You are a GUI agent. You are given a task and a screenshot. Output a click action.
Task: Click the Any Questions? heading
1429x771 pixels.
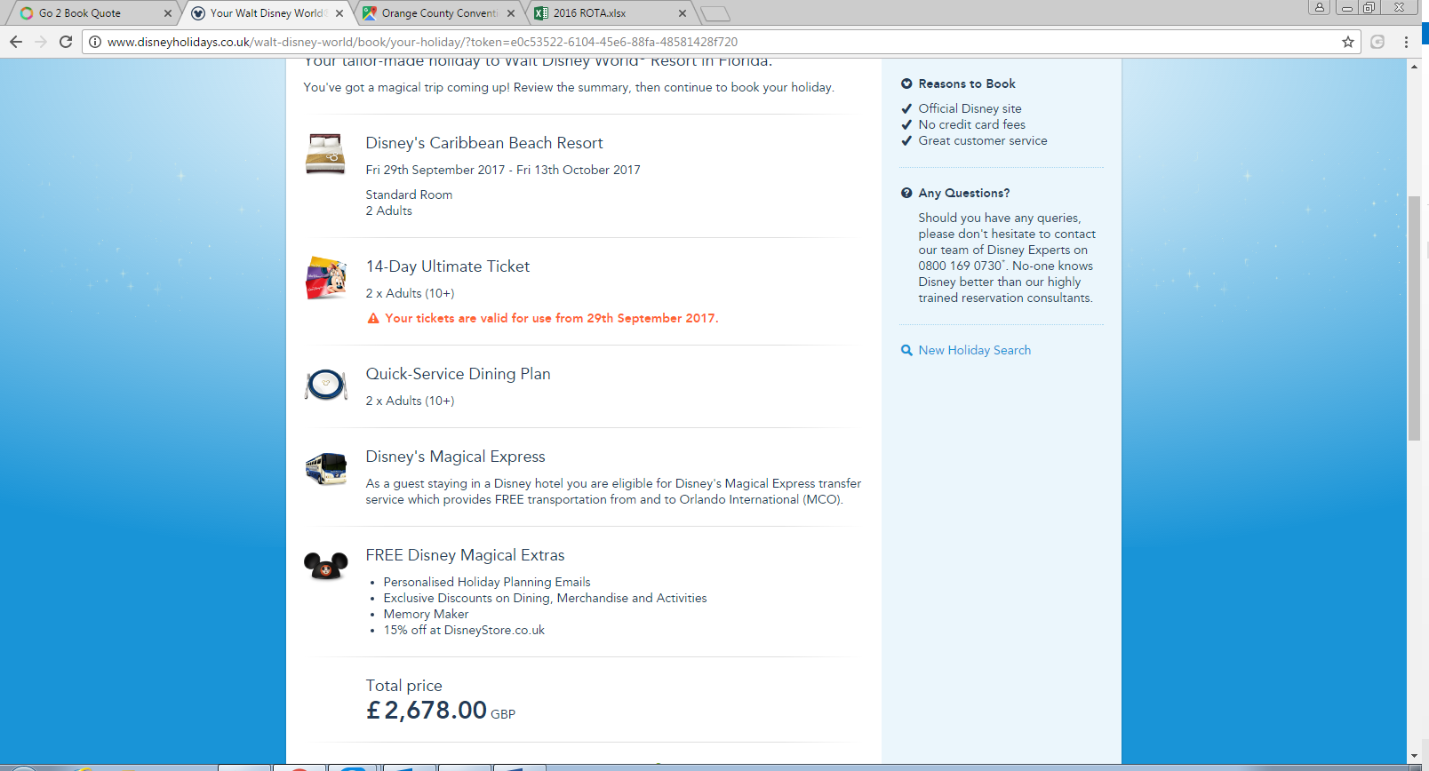pos(964,193)
